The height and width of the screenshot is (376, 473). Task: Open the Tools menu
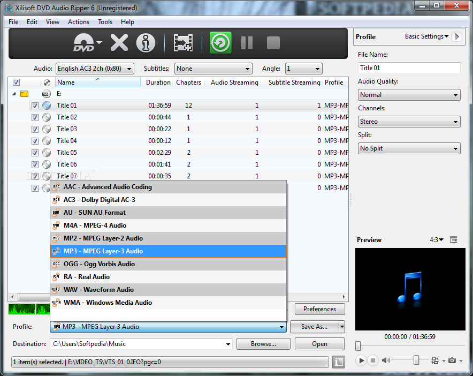tap(105, 22)
